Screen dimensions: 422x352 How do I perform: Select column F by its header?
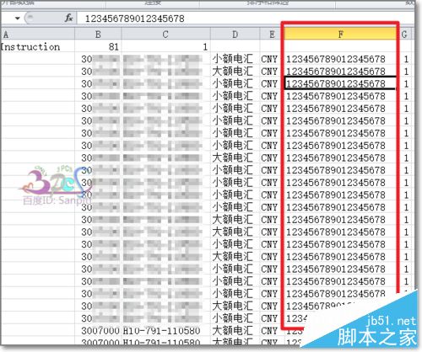pos(340,35)
